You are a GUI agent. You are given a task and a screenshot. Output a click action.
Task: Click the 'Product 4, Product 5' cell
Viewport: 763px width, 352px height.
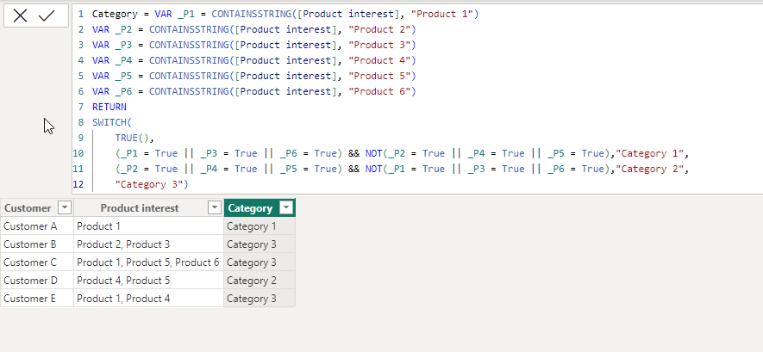pos(148,281)
